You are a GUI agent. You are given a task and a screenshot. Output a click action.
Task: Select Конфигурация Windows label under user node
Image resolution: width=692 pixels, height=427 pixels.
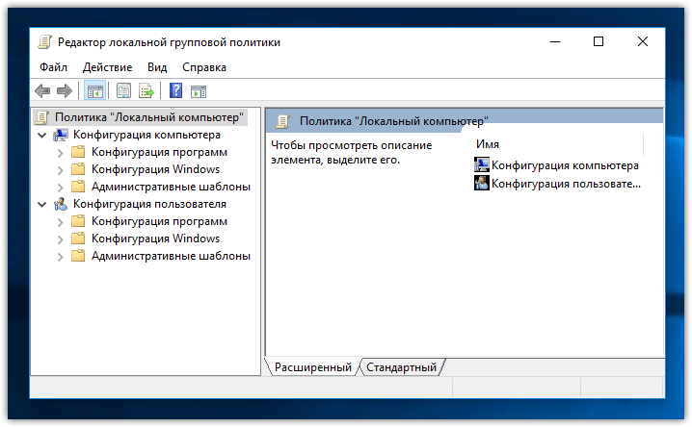click(155, 239)
